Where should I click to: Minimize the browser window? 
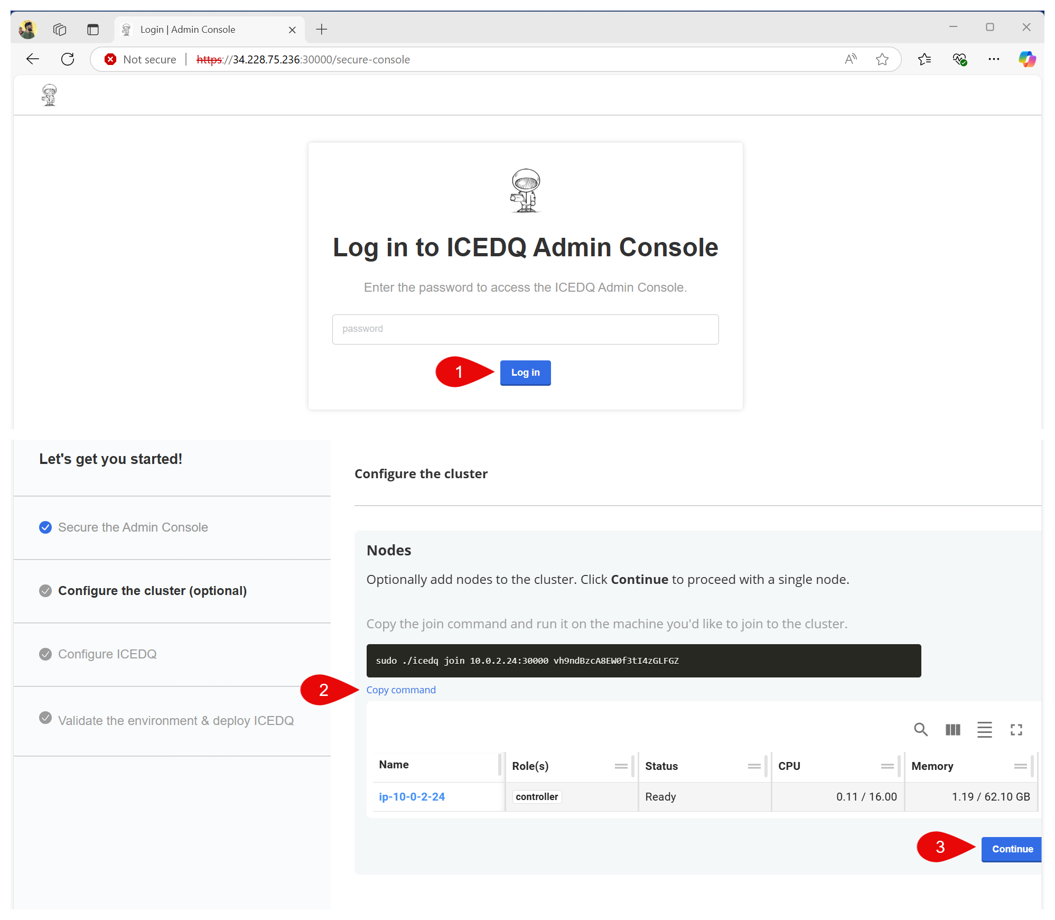953,27
